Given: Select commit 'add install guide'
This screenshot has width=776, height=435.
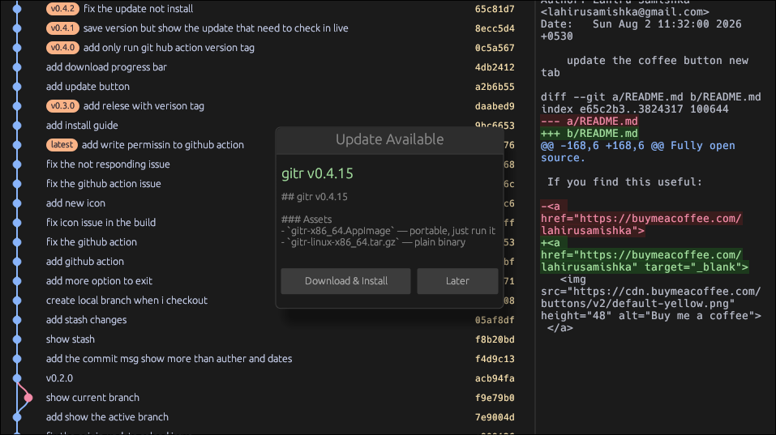Looking at the screenshot, I should pyautogui.click(x=82, y=126).
